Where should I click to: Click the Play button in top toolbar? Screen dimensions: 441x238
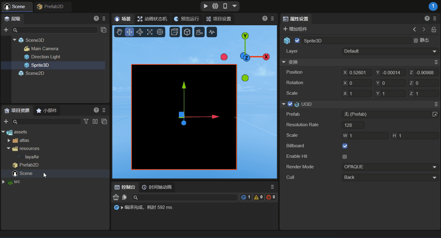206,6
